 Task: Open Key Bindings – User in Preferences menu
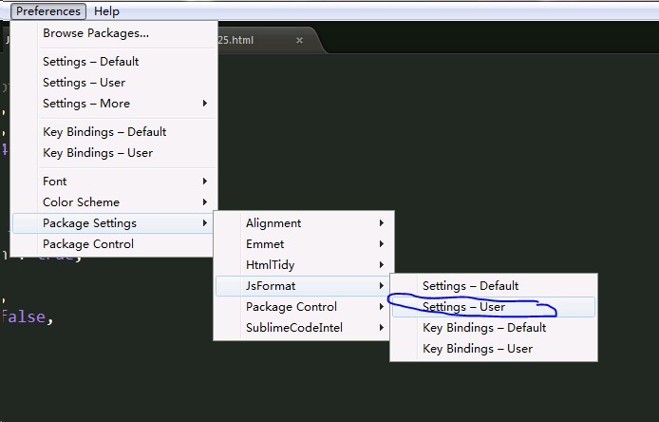tap(114, 153)
